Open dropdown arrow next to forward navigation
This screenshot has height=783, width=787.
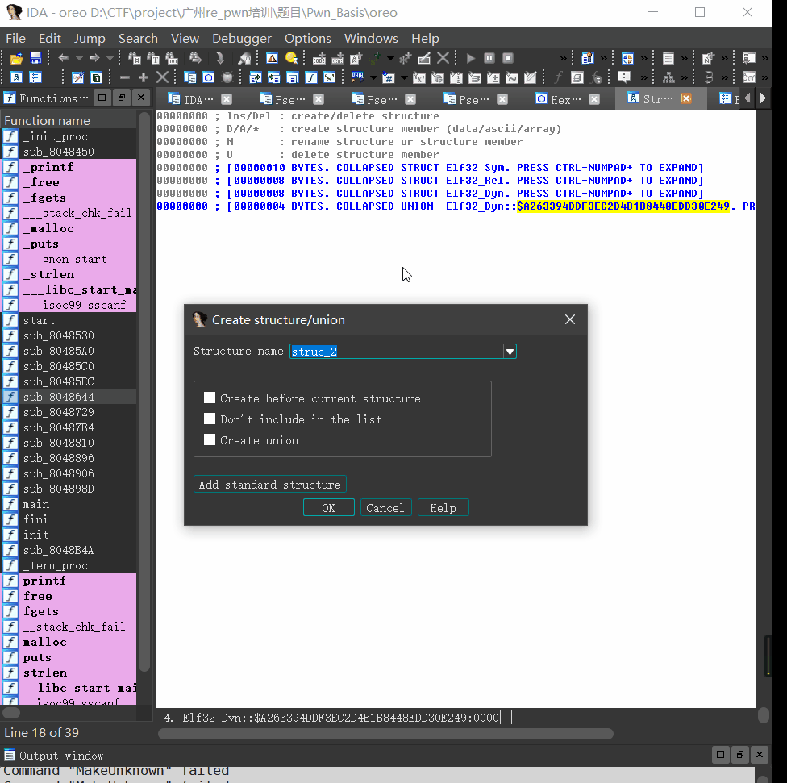[110, 58]
